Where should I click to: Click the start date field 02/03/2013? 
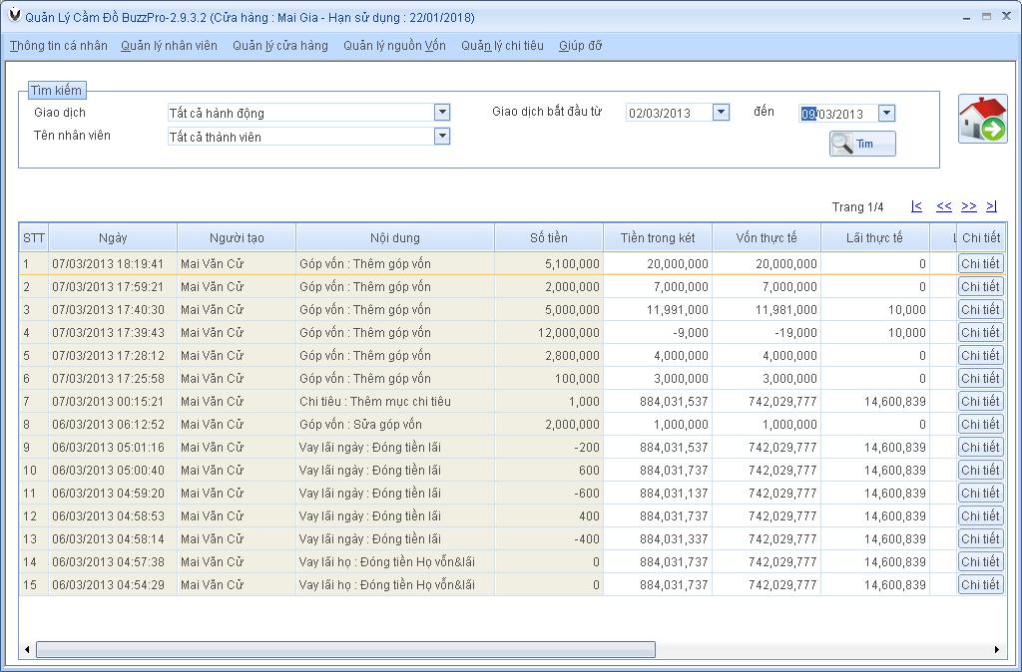669,113
